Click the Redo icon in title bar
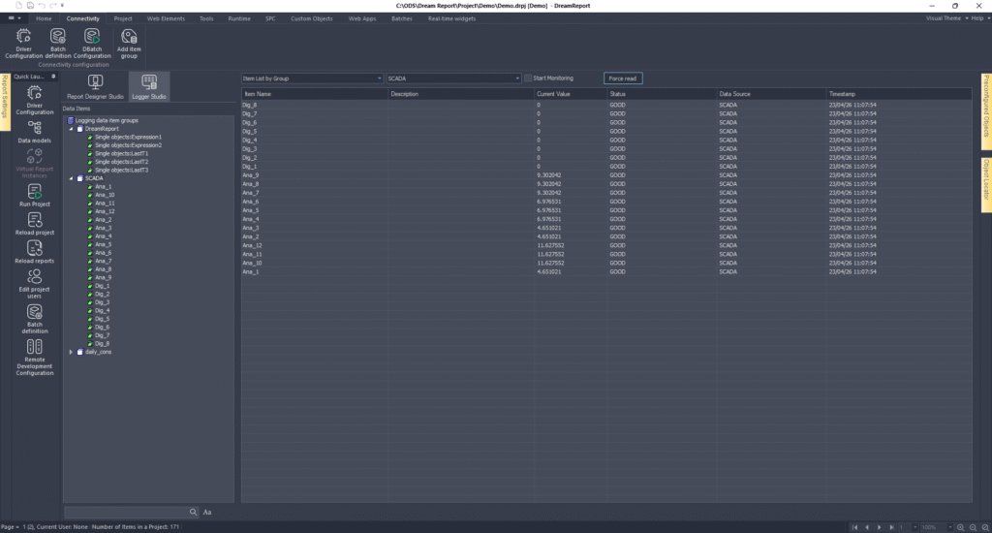Image resolution: width=992 pixels, height=533 pixels. (x=52, y=5)
